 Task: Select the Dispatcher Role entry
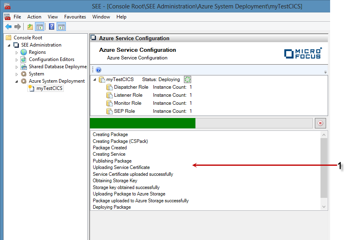[131, 87]
